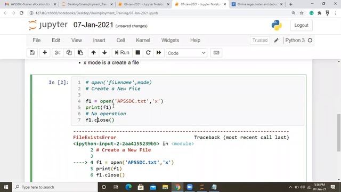This screenshot has width=341, height=192.
Task: Open the Help menu
Action: [x=196, y=41]
